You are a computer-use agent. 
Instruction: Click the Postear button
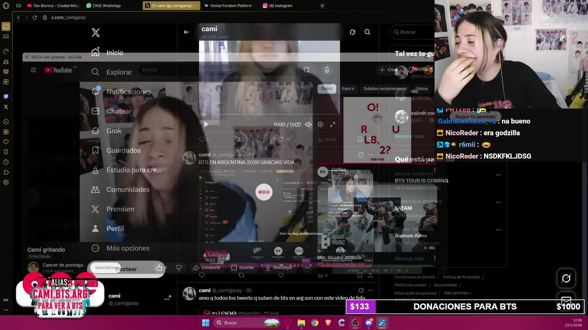coord(126,269)
